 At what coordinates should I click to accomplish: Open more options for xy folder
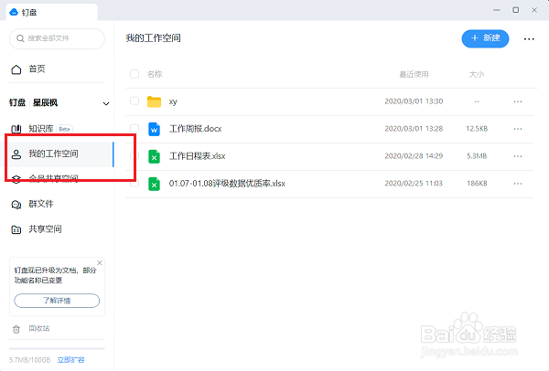pyautogui.click(x=518, y=101)
